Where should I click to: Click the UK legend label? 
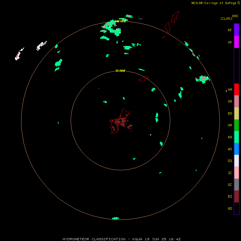click(x=230, y=42)
